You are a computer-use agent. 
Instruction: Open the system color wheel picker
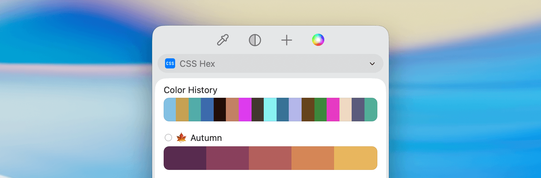point(318,40)
